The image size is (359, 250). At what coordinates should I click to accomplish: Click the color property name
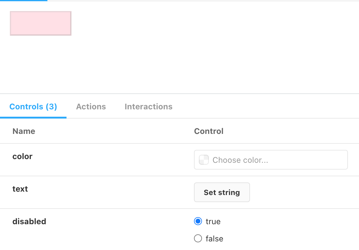click(x=22, y=156)
